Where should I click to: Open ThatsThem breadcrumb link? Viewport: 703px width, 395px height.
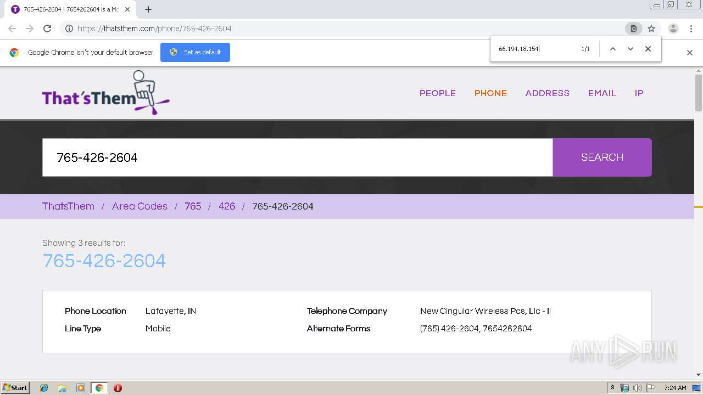pyautogui.click(x=68, y=206)
